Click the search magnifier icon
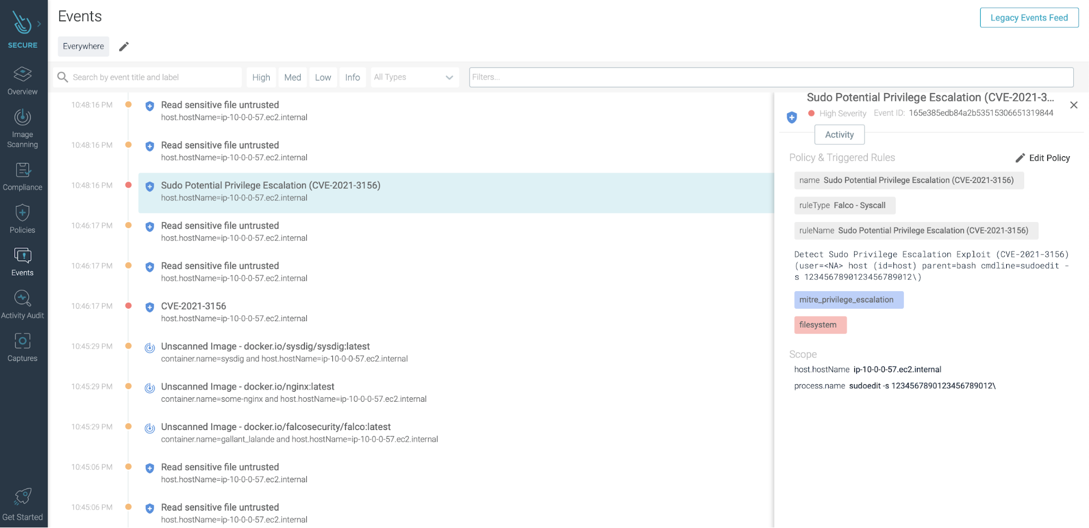Image resolution: width=1089 pixels, height=528 pixels. [x=63, y=77]
